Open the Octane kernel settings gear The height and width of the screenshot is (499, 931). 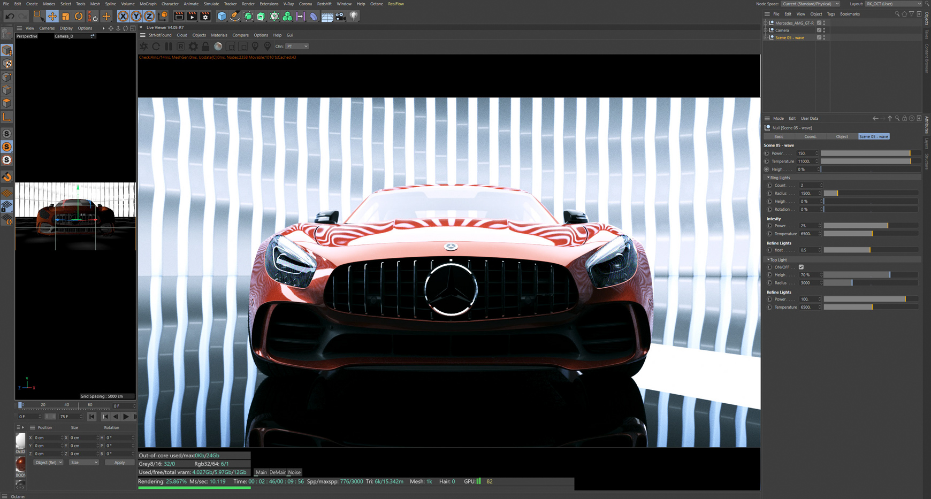[193, 46]
